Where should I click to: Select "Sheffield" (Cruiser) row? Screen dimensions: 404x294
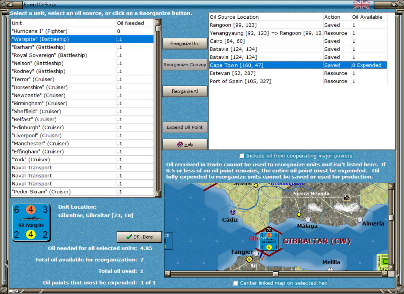[82, 111]
